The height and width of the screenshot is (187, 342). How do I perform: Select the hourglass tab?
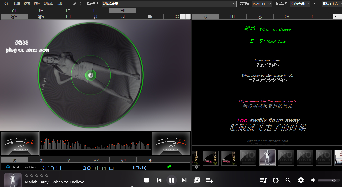pos(41,160)
